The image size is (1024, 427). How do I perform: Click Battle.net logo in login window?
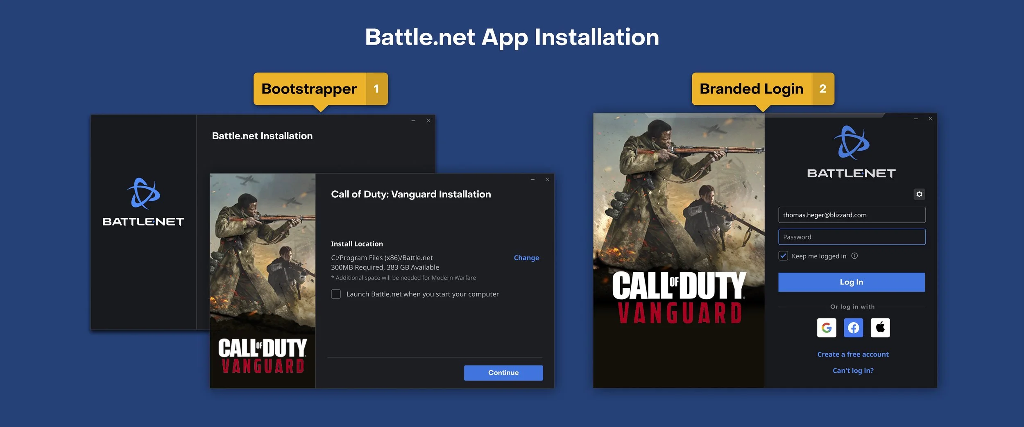coord(851,152)
